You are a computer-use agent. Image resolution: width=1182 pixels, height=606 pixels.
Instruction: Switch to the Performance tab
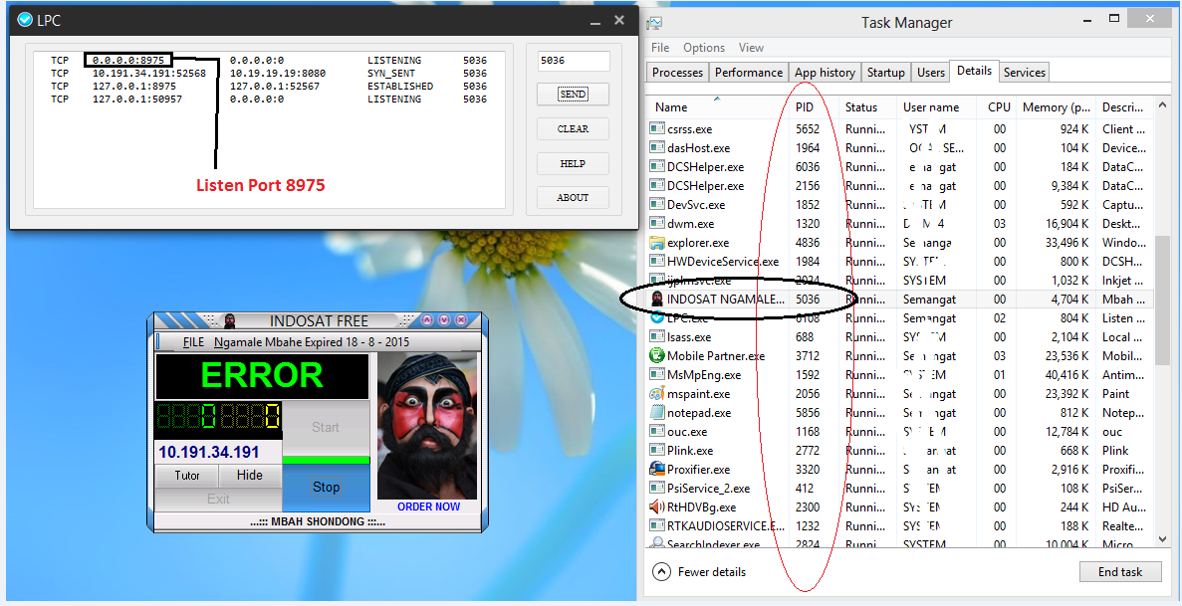point(748,72)
